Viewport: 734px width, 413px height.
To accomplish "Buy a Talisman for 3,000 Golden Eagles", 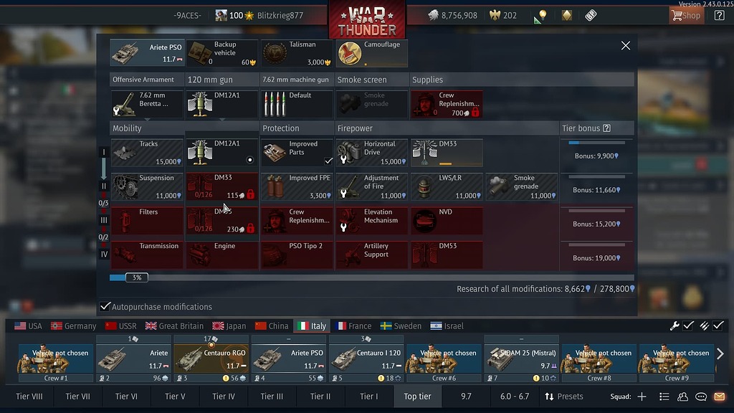I will [297, 51].
